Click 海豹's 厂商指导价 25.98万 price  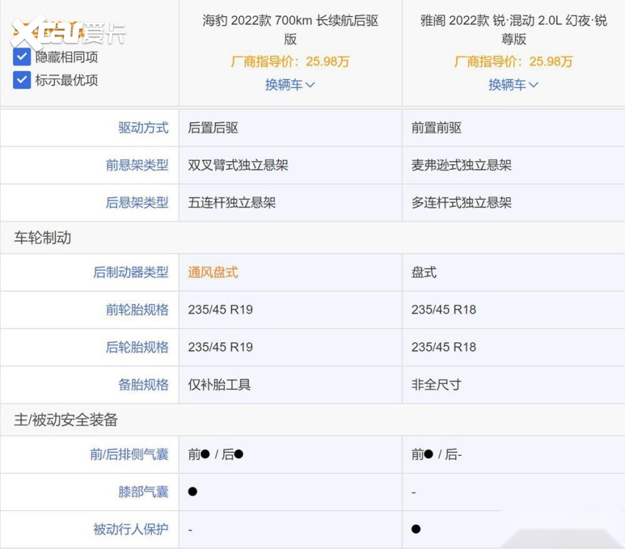coord(290,62)
